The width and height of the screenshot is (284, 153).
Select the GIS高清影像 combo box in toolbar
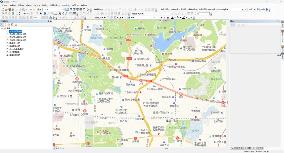231,9
